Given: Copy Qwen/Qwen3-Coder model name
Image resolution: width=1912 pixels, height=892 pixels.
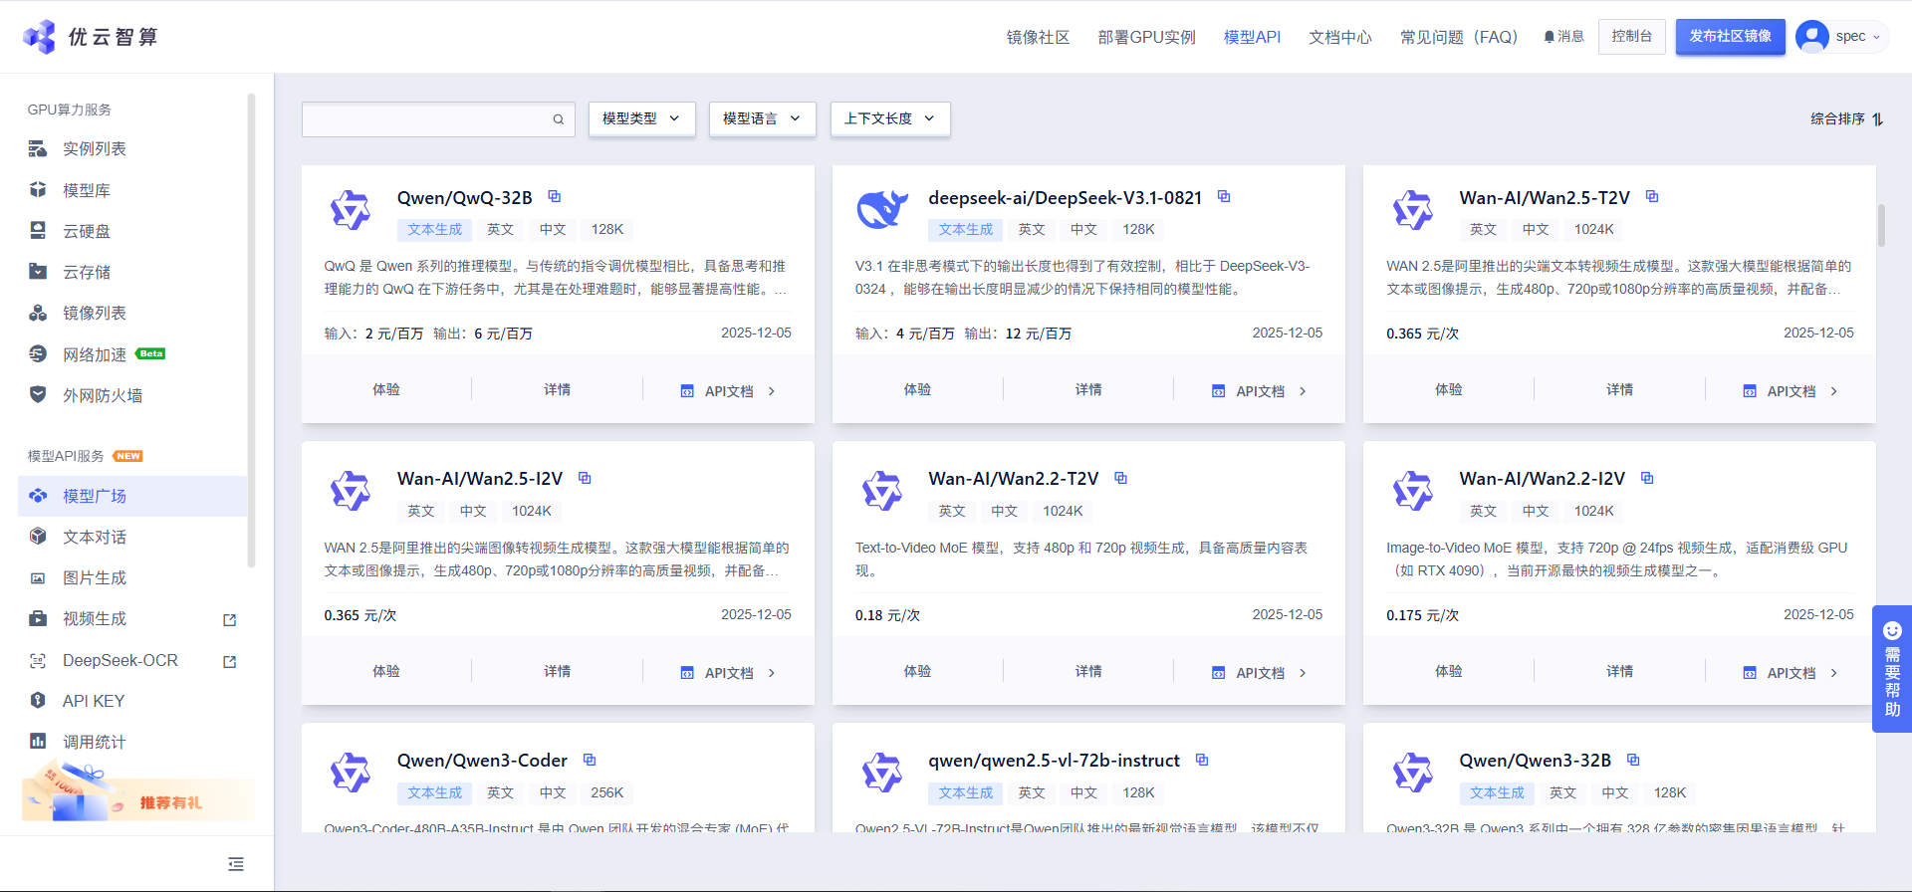Looking at the screenshot, I should pyautogui.click(x=590, y=760).
